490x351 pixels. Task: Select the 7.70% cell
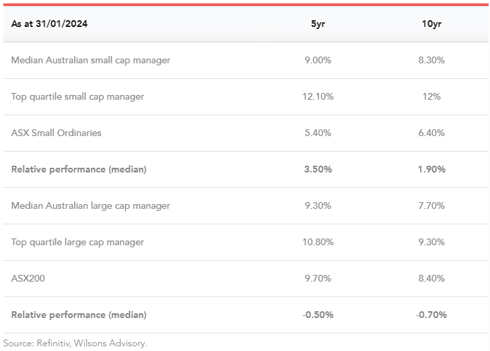tap(431, 205)
